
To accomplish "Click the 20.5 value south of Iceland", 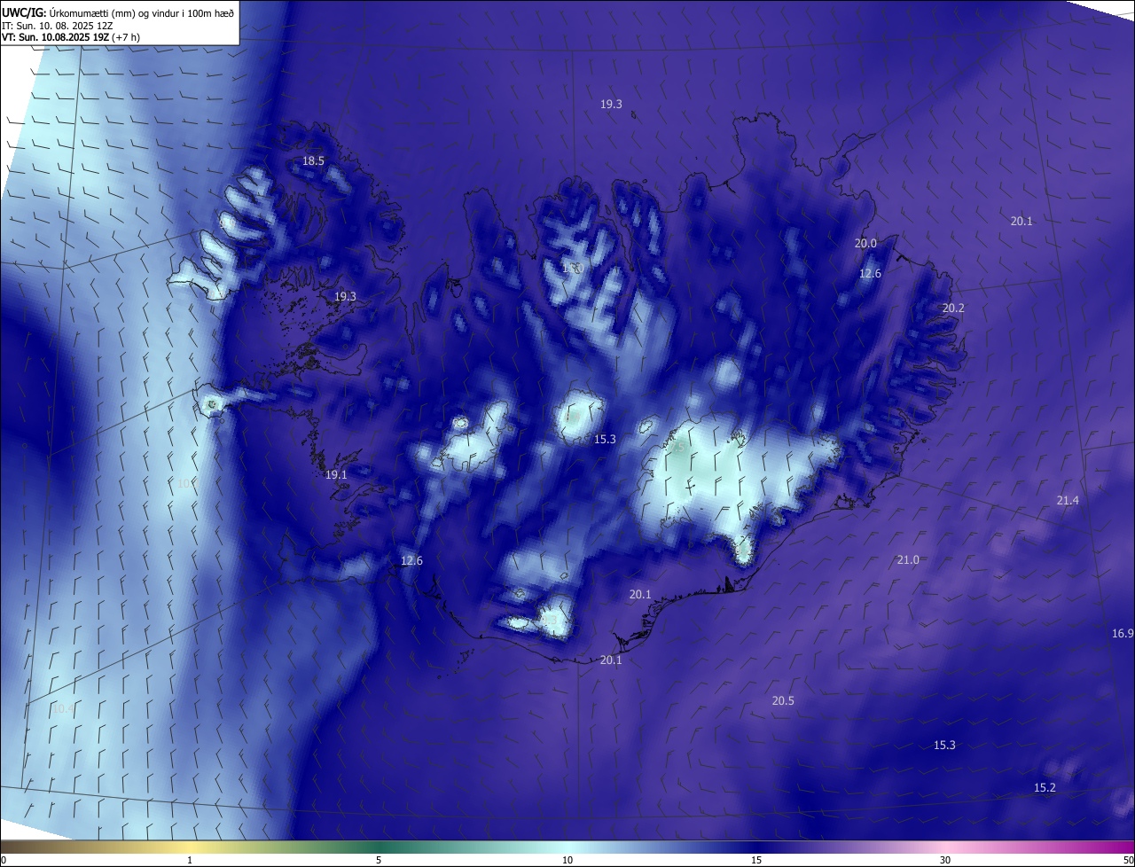I will click(x=783, y=701).
